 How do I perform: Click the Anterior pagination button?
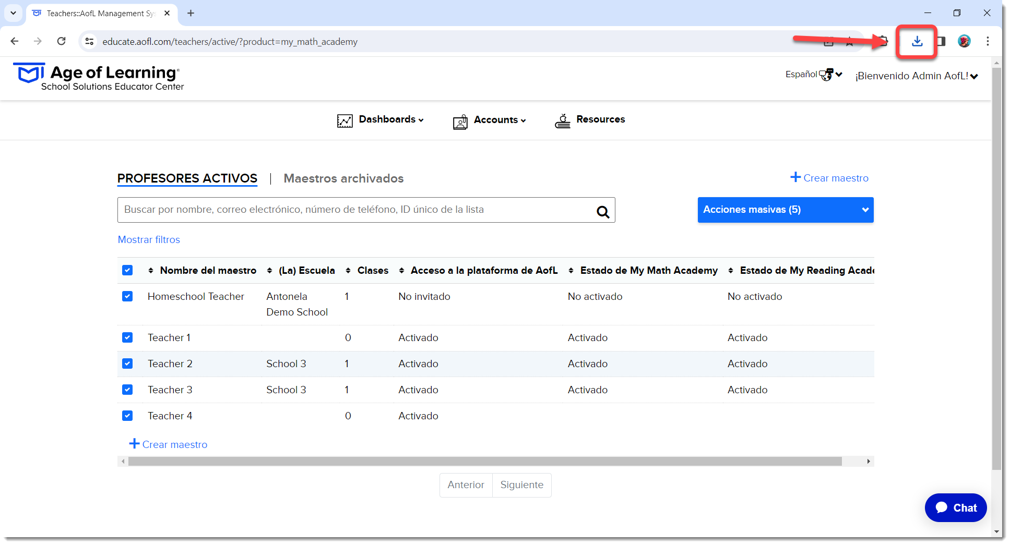tap(466, 485)
